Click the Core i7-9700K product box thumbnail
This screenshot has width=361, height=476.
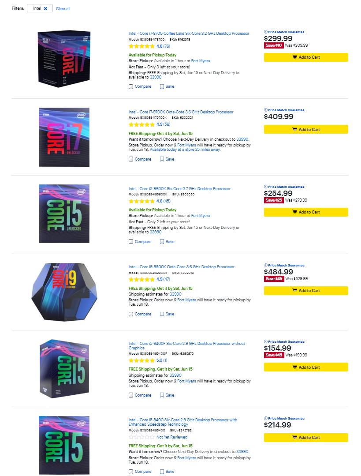pyautogui.click(x=64, y=137)
